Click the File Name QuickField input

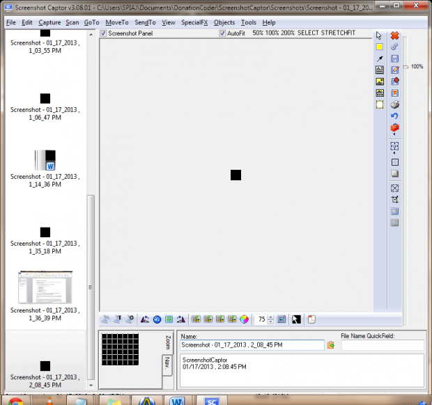[x=383, y=345]
